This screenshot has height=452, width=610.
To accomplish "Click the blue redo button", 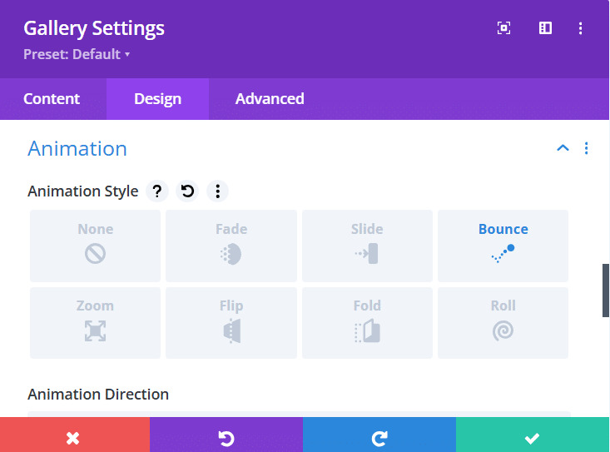I will pos(379,435).
